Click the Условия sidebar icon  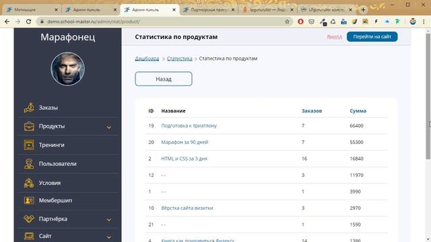pos(29,183)
